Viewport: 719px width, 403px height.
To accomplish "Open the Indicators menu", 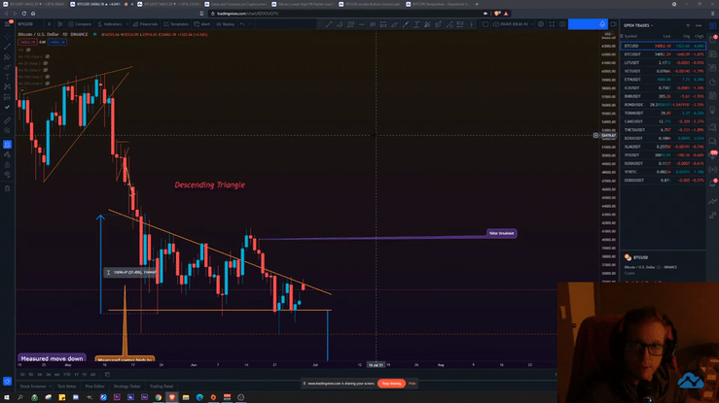I will 111,23.
